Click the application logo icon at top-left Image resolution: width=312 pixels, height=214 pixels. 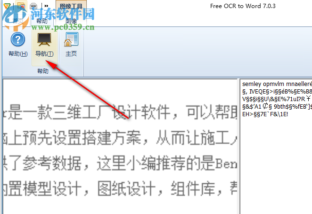(7, 6)
